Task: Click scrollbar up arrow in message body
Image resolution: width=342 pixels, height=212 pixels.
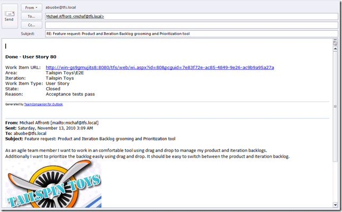Action: (335, 49)
